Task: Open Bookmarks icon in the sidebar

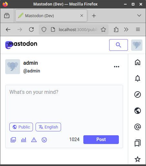Action: point(138,143)
